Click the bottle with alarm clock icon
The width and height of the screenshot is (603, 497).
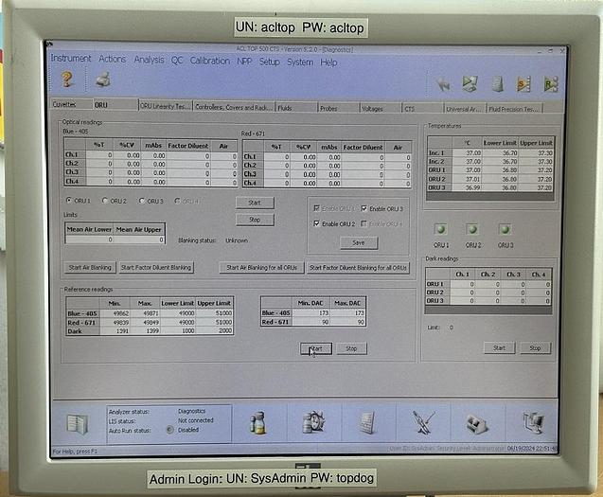[x=314, y=422]
